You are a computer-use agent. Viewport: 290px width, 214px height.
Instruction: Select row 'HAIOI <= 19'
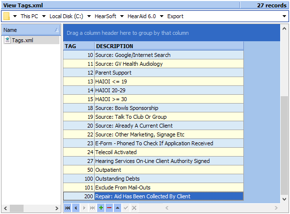[x=153, y=81]
